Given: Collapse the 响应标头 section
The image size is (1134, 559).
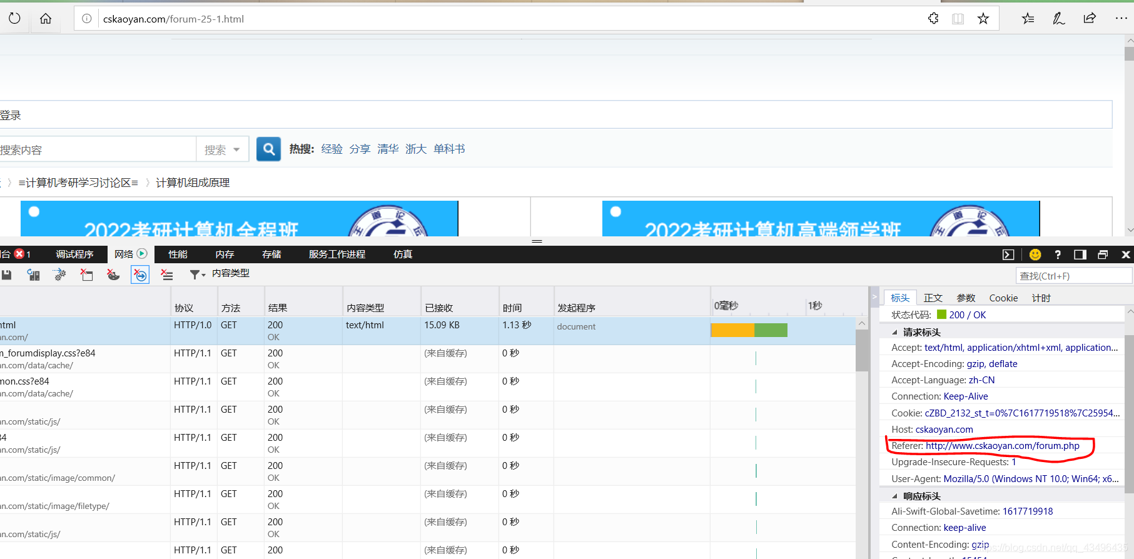Looking at the screenshot, I should 894,496.
